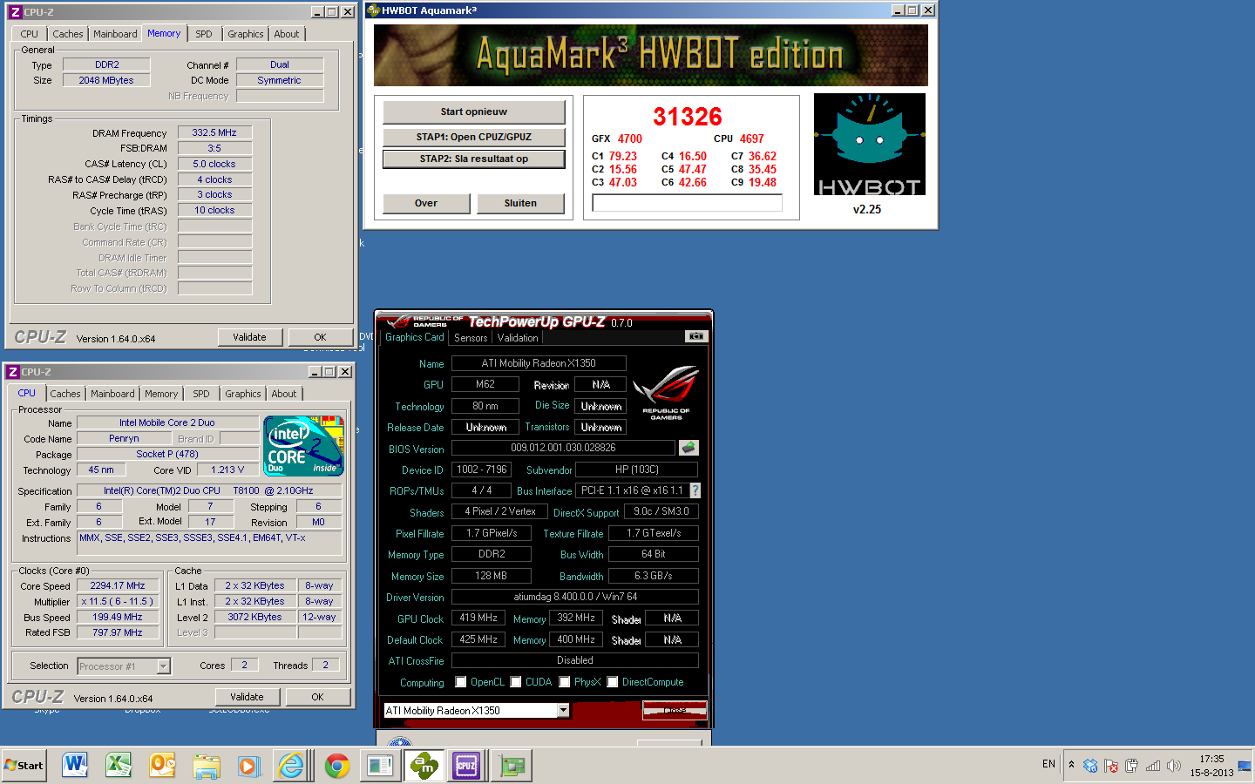This screenshot has height=784, width=1255.
Task: Open the volume speaker tray icon
Action: (1173, 766)
